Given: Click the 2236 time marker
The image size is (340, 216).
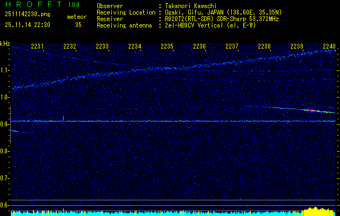Looking at the screenshot, I should pos(199,46).
